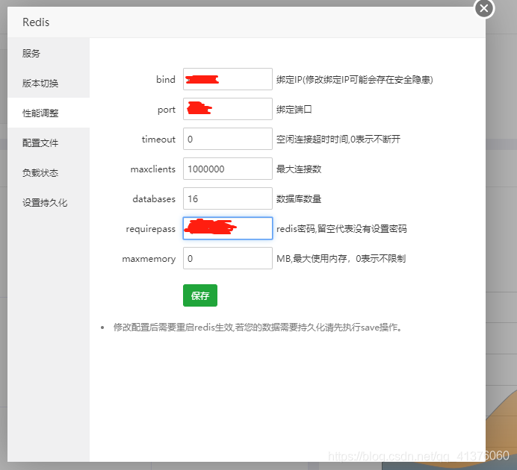This screenshot has width=517, height=470.
Task: Click the bind IP input field
Action: coord(228,79)
